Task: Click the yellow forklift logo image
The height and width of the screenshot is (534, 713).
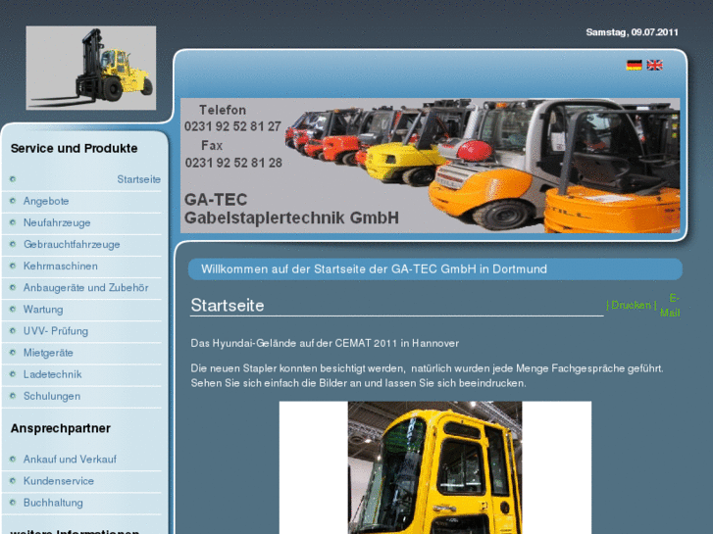Action: click(91, 68)
